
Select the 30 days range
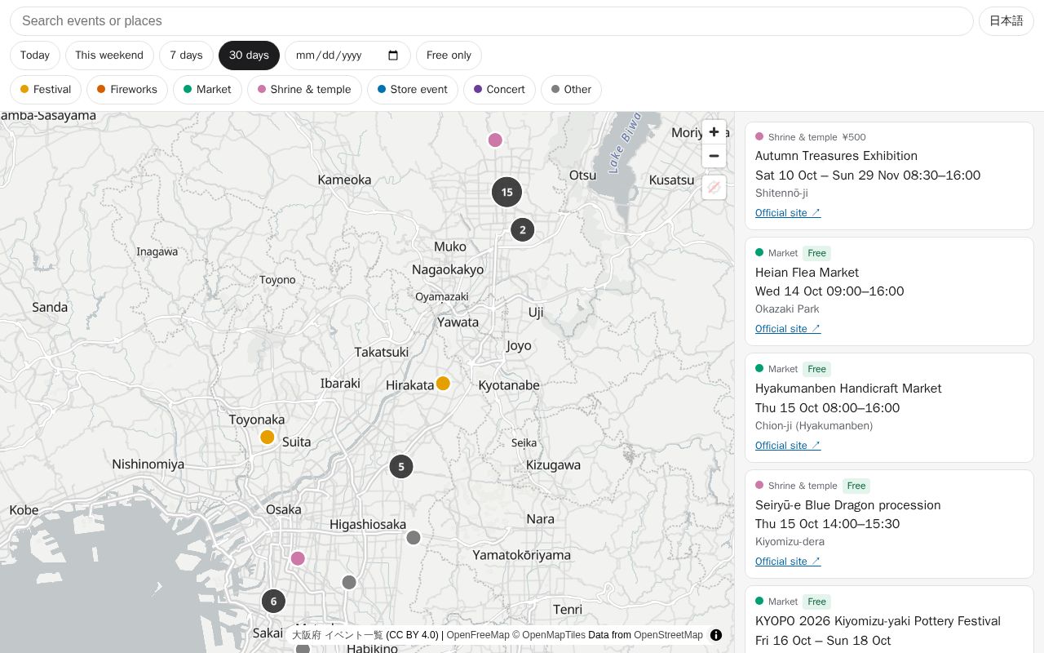pos(249,56)
